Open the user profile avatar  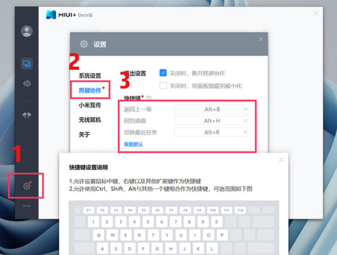(27, 32)
